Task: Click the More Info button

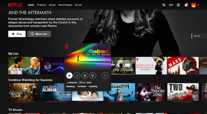Action: (x=39, y=34)
